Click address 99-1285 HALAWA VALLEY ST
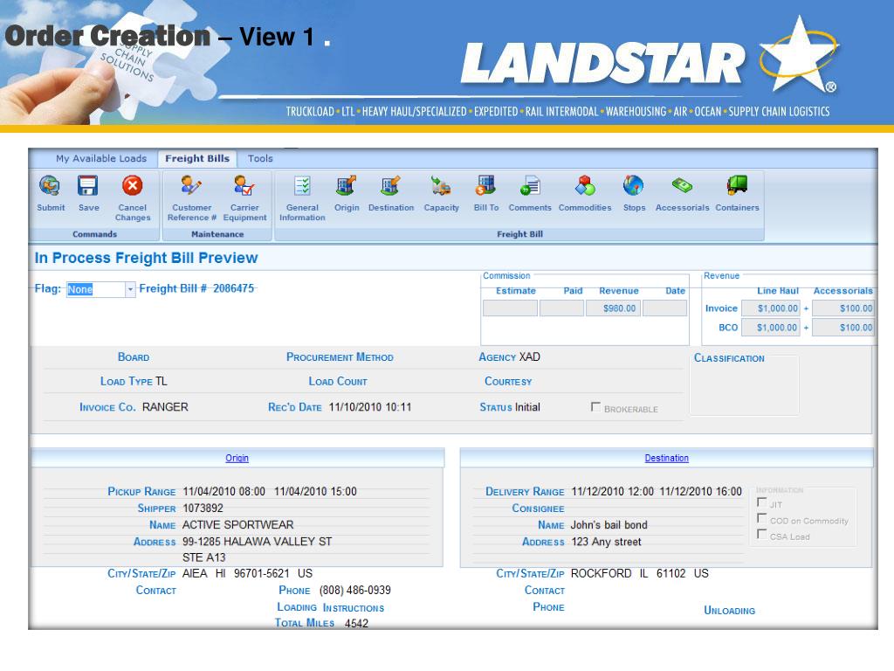The image size is (894, 671). pyautogui.click(x=258, y=542)
